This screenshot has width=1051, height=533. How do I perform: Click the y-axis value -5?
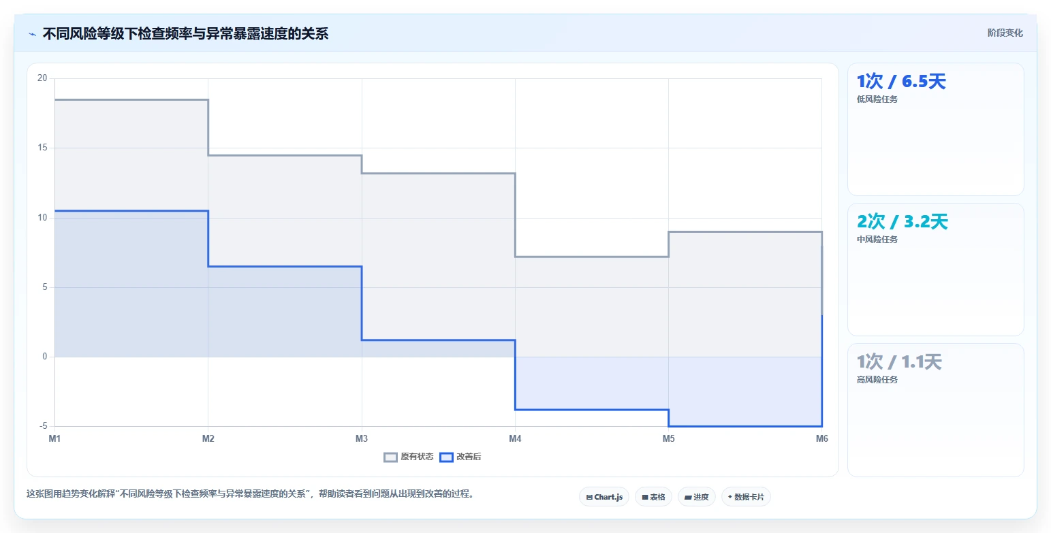(x=44, y=426)
